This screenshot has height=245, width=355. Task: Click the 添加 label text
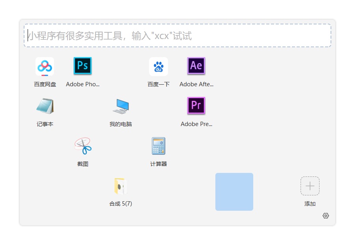pyautogui.click(x=310, y=204)
